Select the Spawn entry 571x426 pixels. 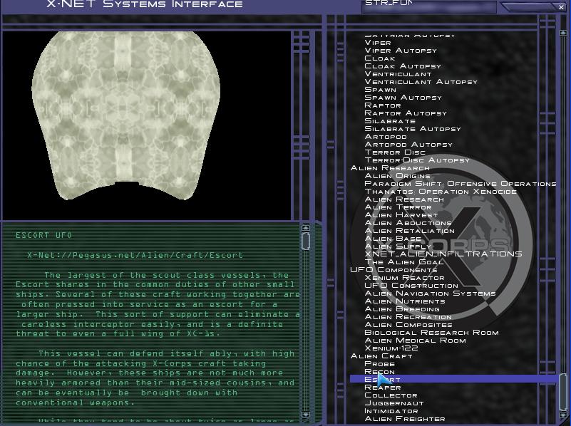(380, 90)
